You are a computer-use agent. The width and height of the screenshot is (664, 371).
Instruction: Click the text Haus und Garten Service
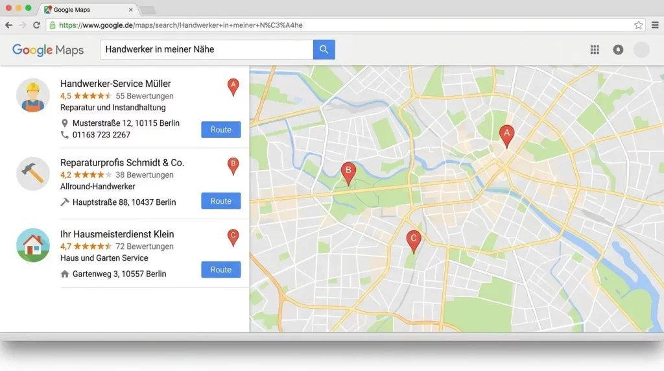[104, 258]
